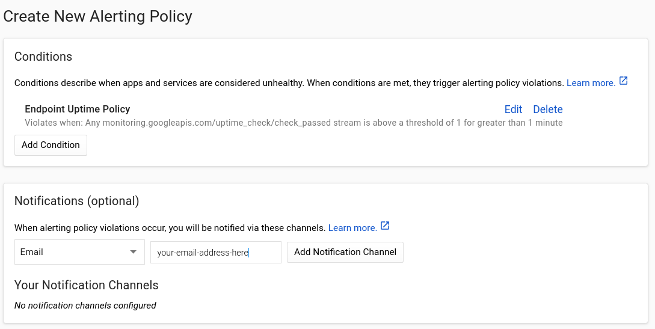
Task: Click the Conditions section heading
Action: coord(43,57)
